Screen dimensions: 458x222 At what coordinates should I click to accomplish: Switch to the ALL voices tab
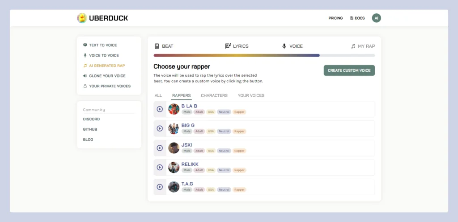click(158, 95)
